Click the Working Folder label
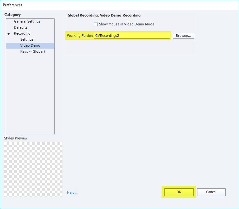The height and width of the screenshot is (209, 239). coord(80,36)
